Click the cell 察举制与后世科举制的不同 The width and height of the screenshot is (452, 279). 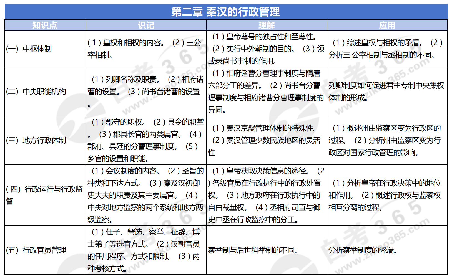267,250
